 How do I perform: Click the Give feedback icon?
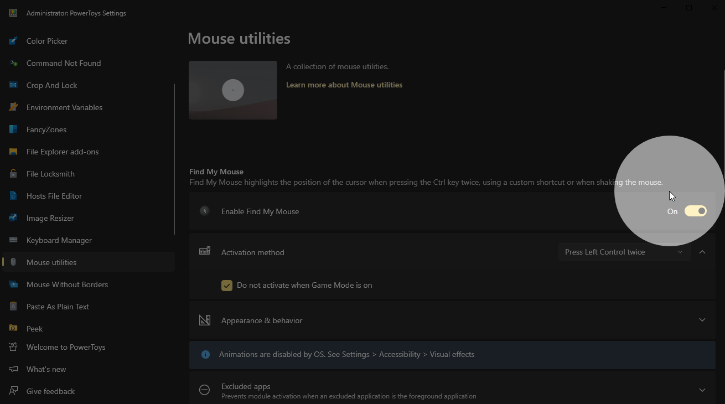pos(13,391)
